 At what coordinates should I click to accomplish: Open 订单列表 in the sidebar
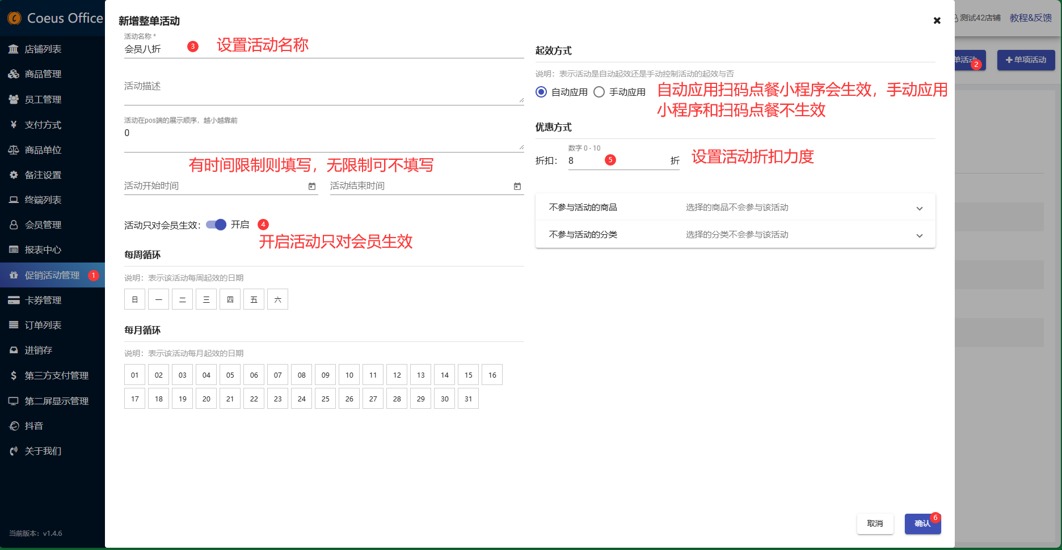(x=43, y=325)
